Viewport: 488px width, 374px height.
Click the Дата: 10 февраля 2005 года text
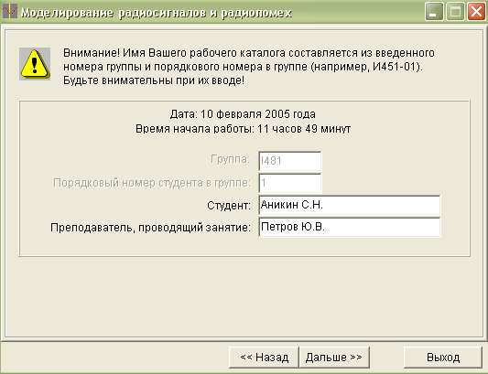tap(243, 114)
